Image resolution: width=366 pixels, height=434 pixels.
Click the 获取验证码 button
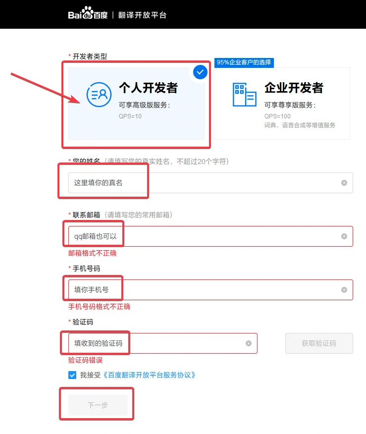[x=319, y=343]
